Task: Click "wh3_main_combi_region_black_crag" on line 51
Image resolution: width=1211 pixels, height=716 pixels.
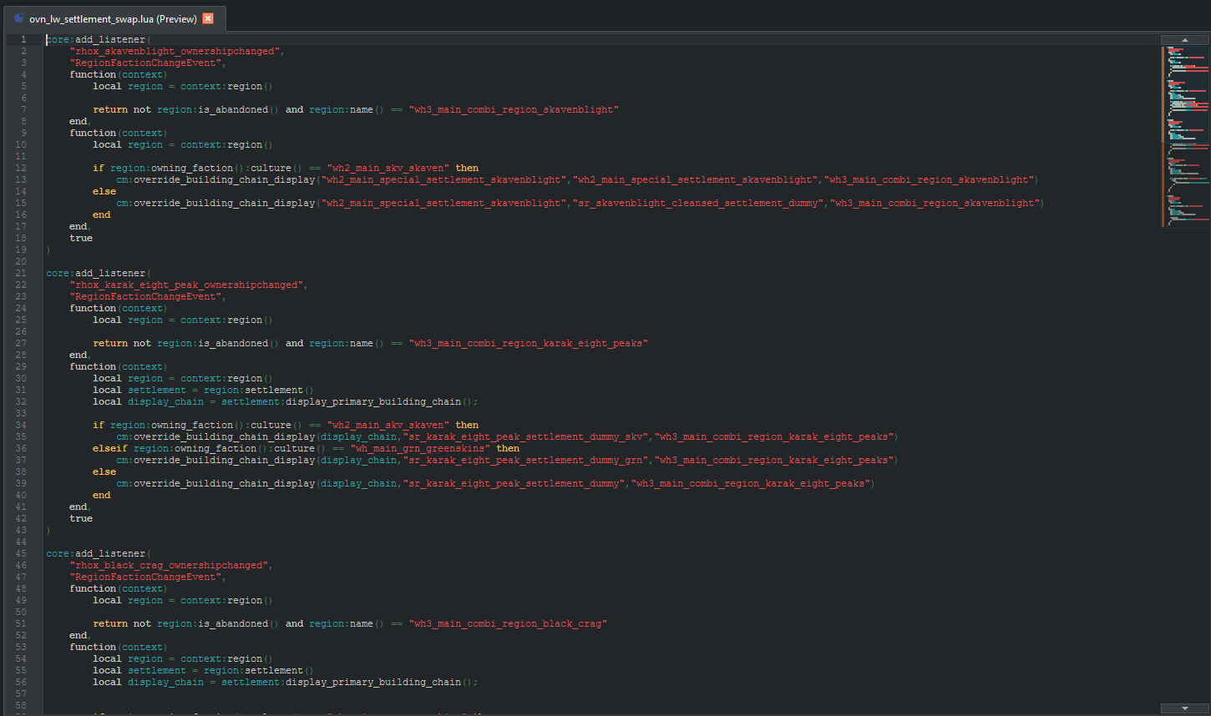Action: [508, 623]
